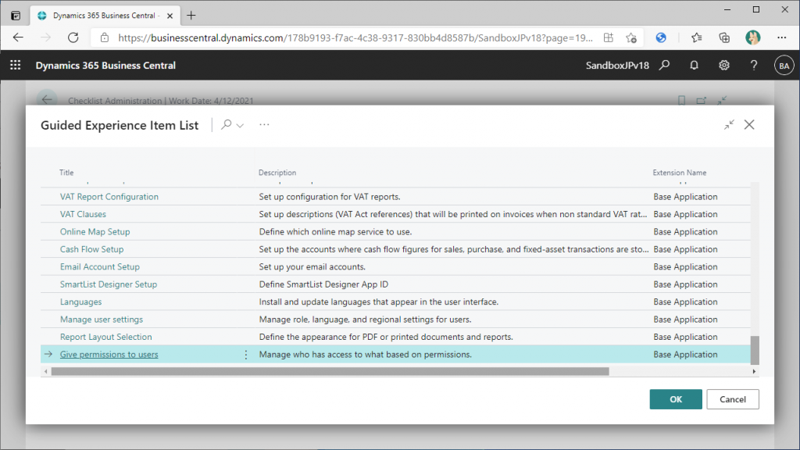Click the SandboxJPv18 environment name
Viewport: 800px width, 450px height.
tap(617, 66)
